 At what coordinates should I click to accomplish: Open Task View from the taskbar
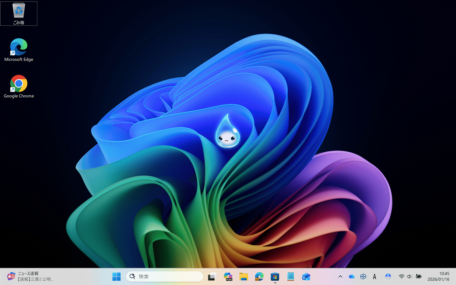[x=212, y=276]
